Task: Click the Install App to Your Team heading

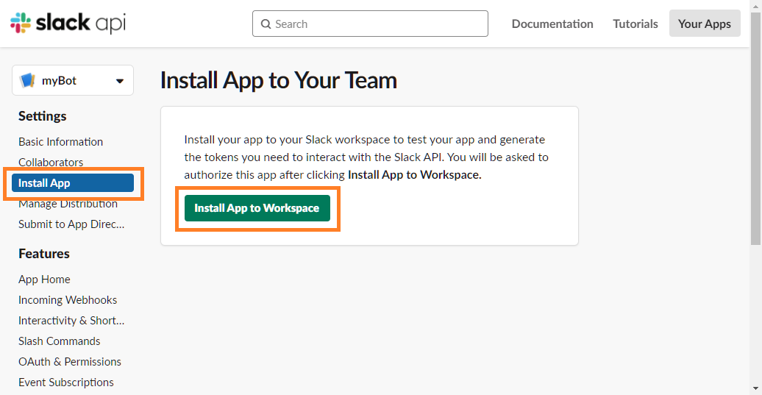Action: coord(279,80)
